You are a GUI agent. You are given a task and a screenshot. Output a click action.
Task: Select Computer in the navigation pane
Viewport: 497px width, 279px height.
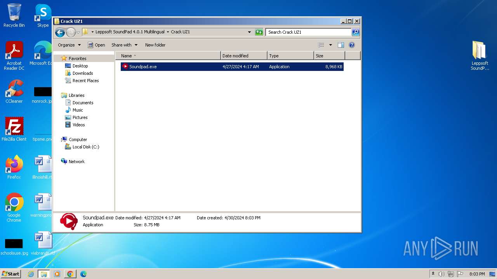(78, 139)
